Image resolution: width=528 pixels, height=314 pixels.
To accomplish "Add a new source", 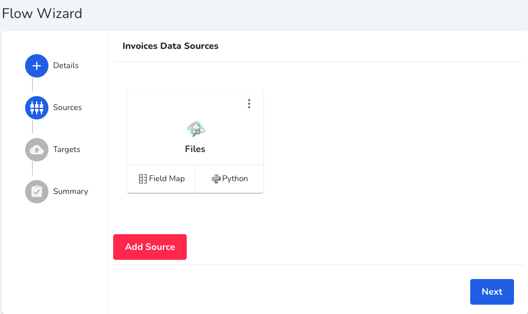I will pos(150,247).
